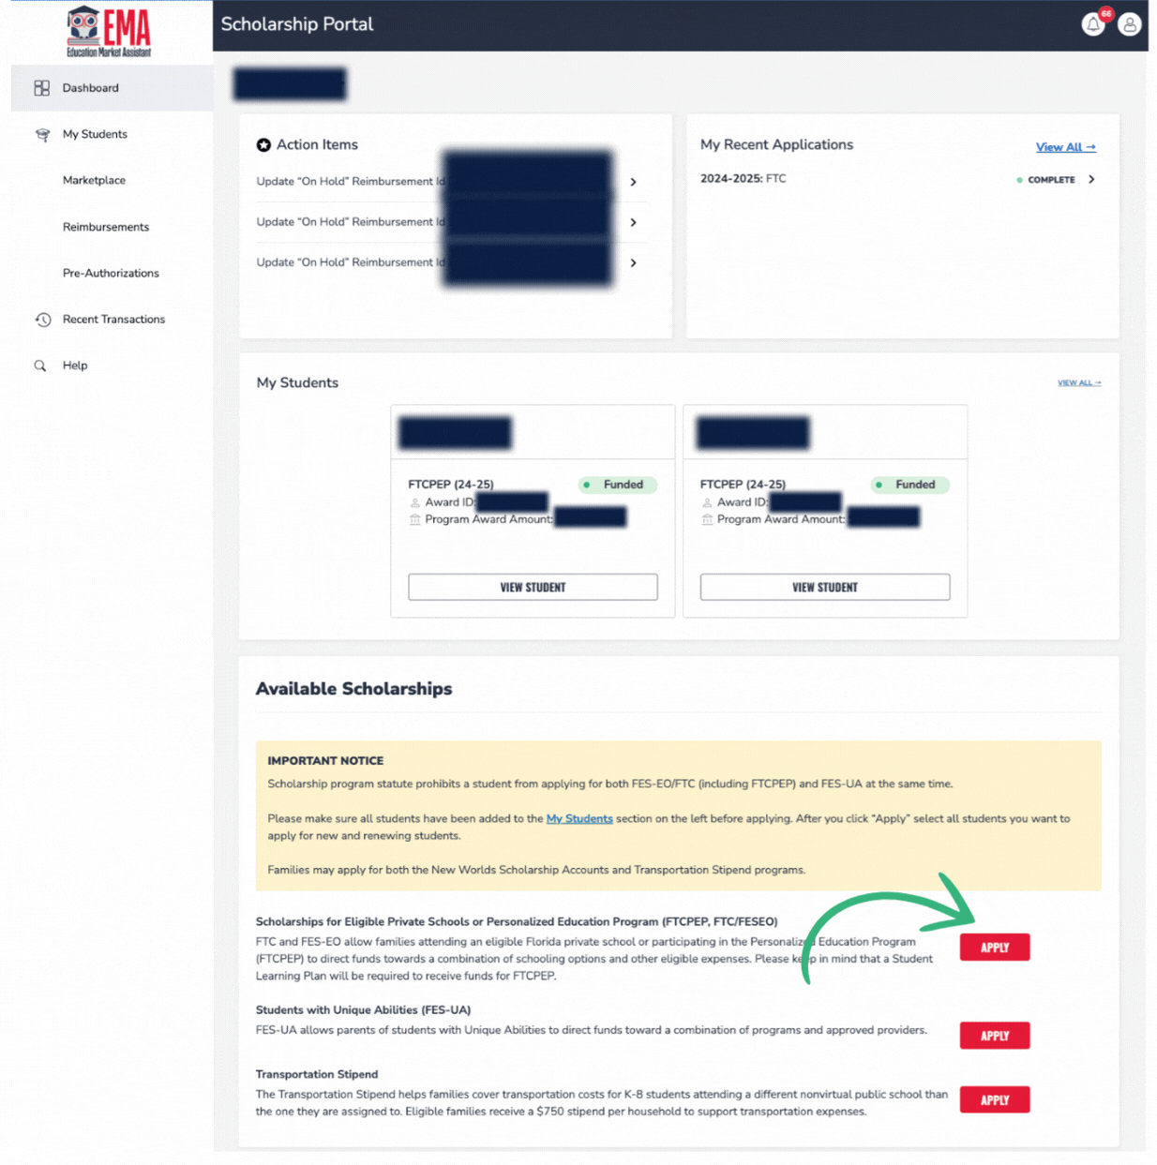Click VIEW STUDENT on the first student card
Image resolution: width=1157 pixels, height=1165 pixels.
[x=532, y=587]
